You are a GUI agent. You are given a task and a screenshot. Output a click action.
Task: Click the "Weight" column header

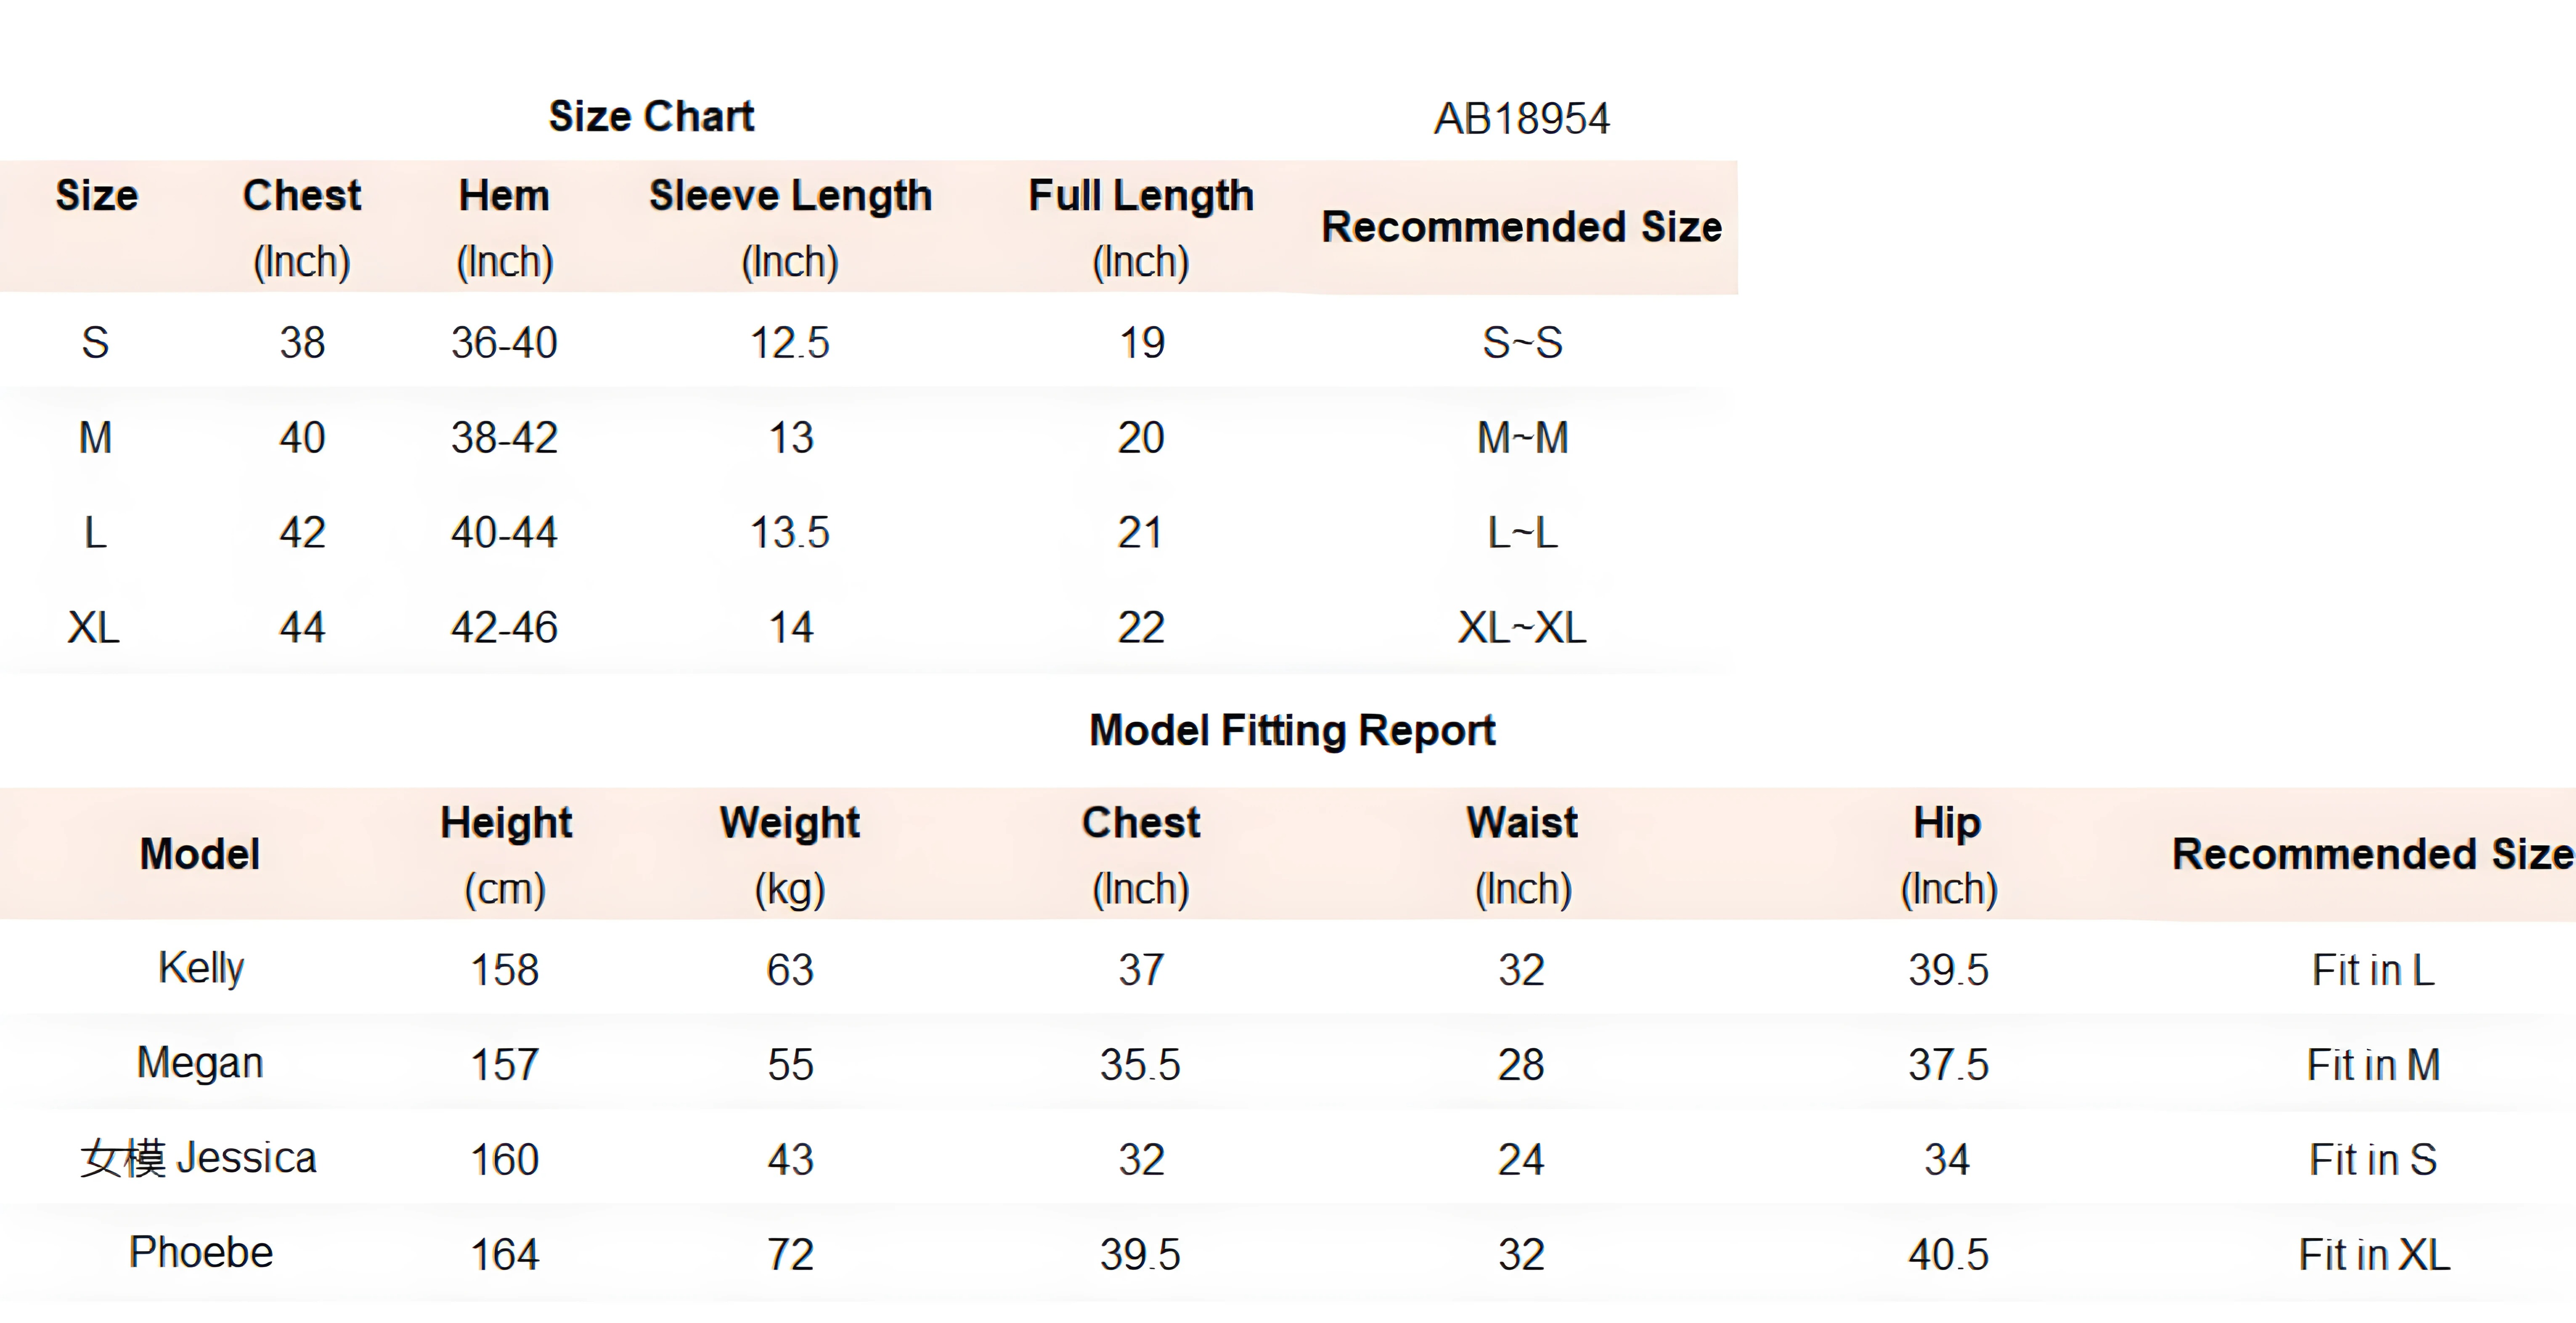click(x=790, y=823)
